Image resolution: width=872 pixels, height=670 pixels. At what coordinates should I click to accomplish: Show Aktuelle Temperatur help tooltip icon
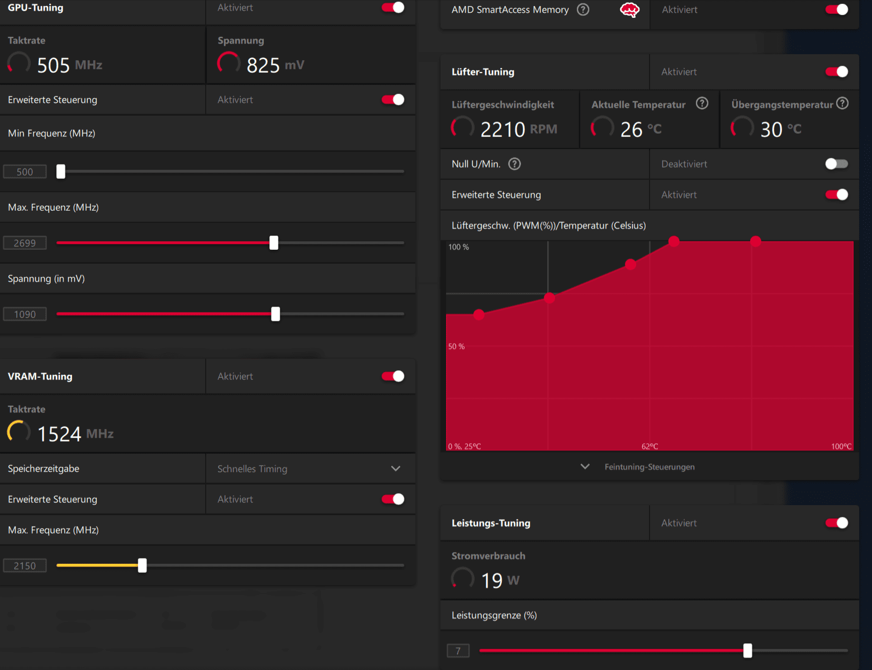(702, 103)
